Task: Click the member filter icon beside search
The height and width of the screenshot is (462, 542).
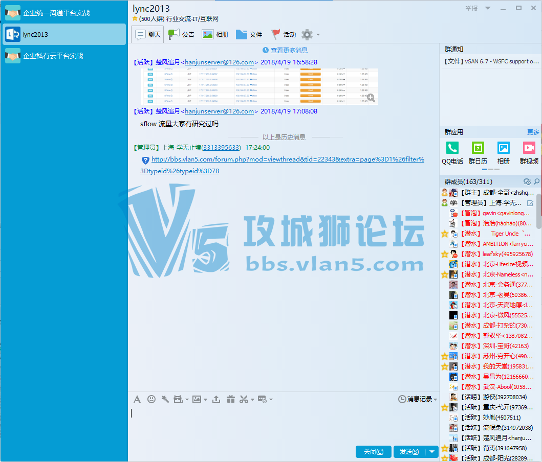Action: pos(527,181)
